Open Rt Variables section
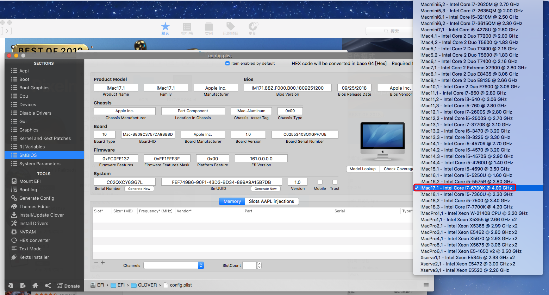549x295 pixels. point(44,147)
